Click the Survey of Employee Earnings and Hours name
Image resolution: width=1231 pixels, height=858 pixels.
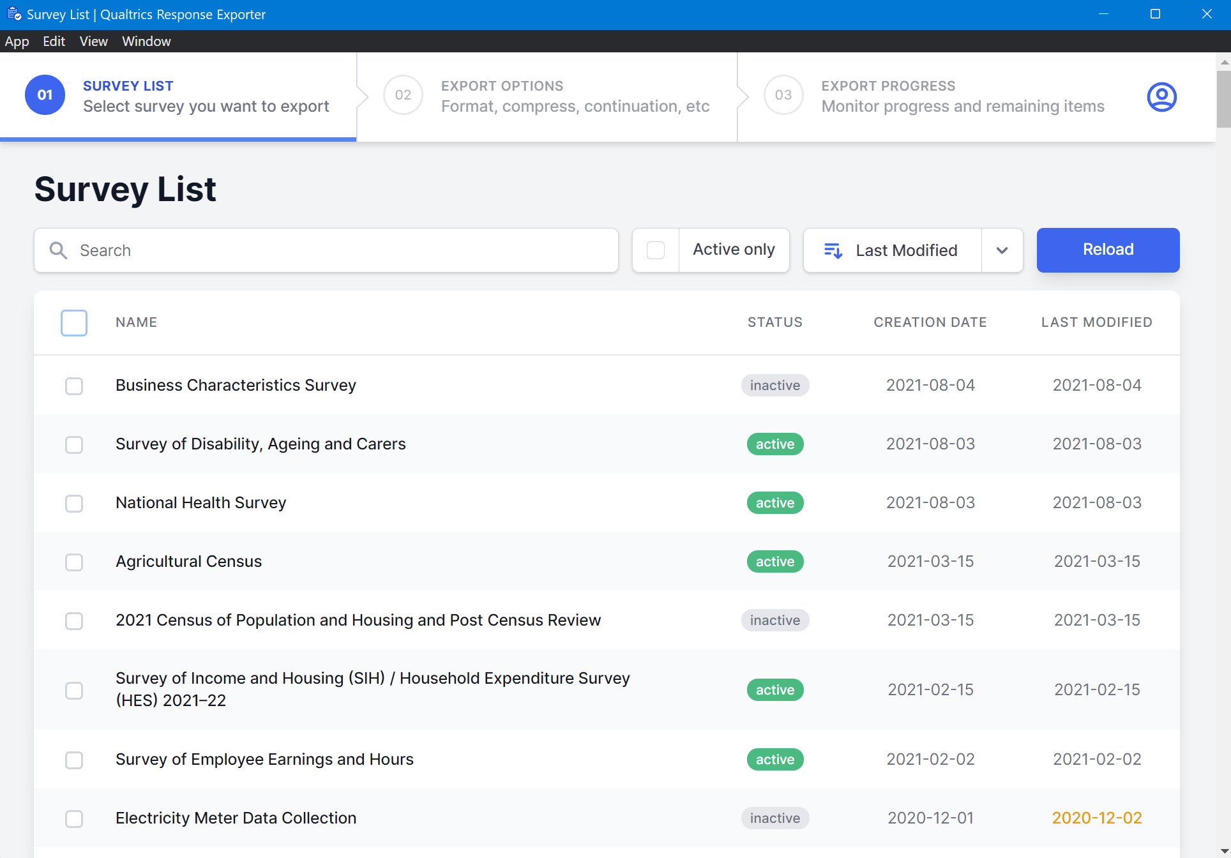(264, 760)
